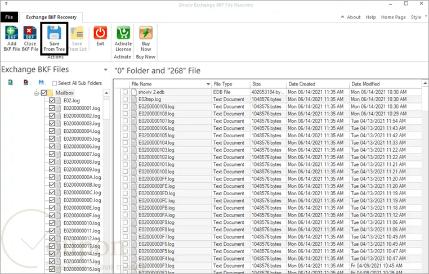Image resolution: width=429 pixels, height=274 pixels.
Task: Click the document icon beside E0200000005.log in tree
Action: 59,138
